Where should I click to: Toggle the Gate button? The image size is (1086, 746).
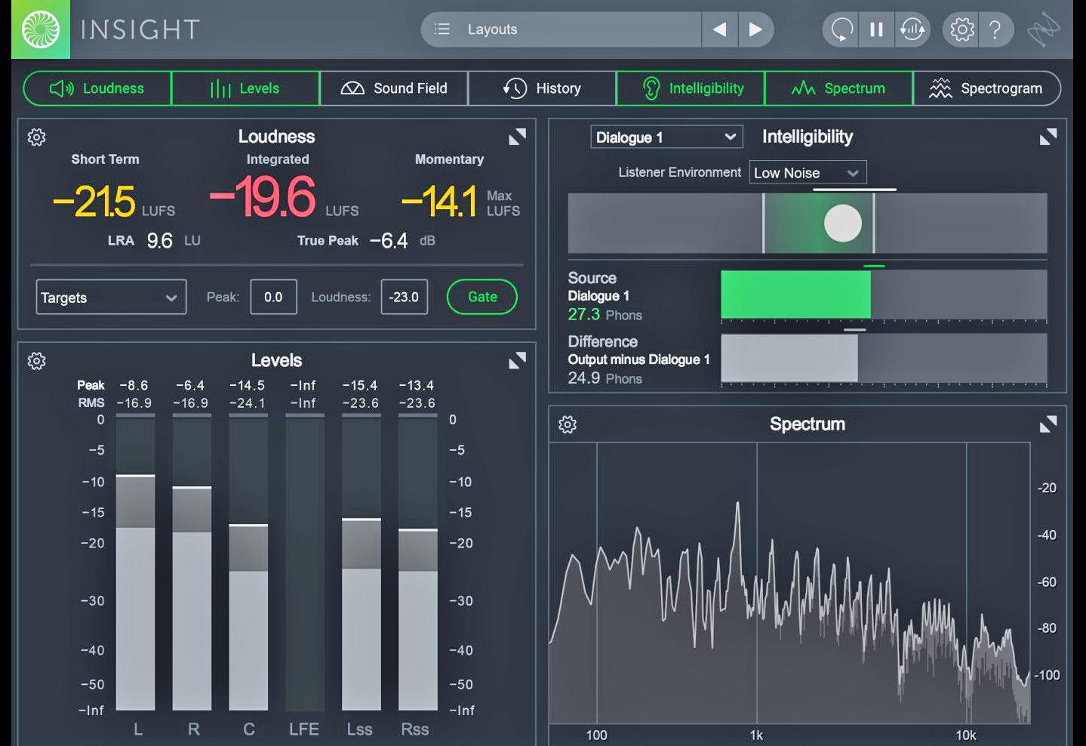481,297
